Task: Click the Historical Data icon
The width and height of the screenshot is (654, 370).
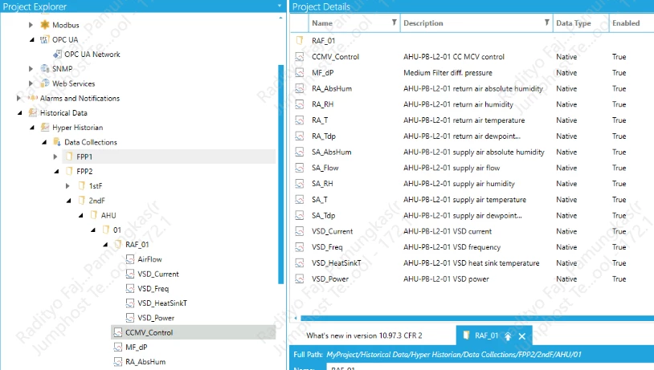Action: [x=32, y=112]
